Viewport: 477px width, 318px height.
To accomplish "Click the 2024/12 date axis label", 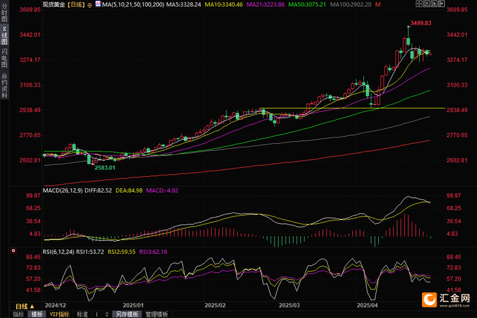I will coord(55,305).
